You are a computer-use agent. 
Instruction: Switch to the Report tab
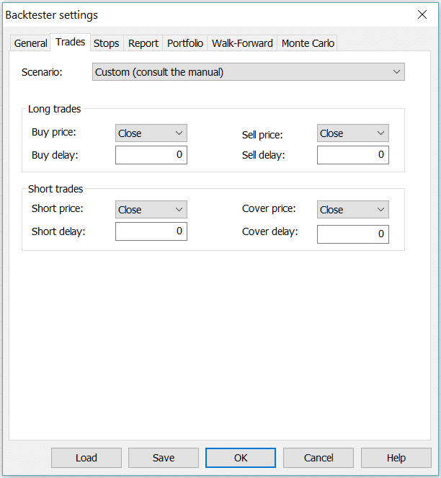tap(143, 43)
